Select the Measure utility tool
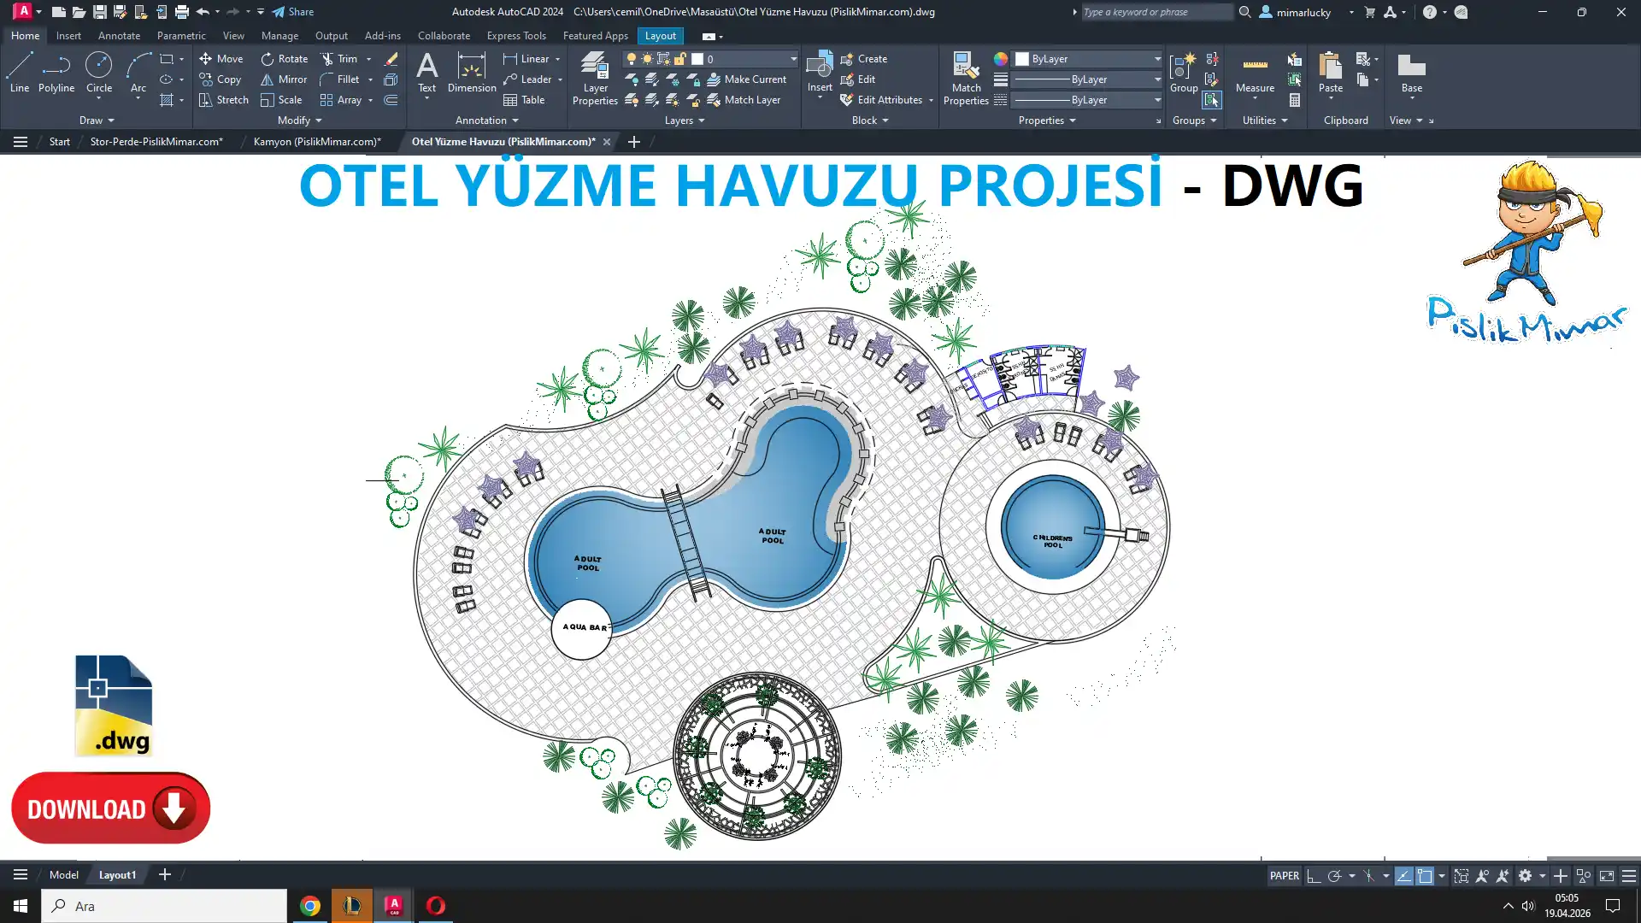 [x=1255, y=72]
